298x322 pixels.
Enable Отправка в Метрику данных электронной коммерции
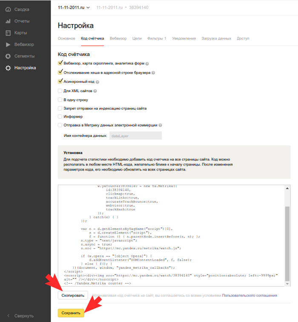click(x=60, y=125)
